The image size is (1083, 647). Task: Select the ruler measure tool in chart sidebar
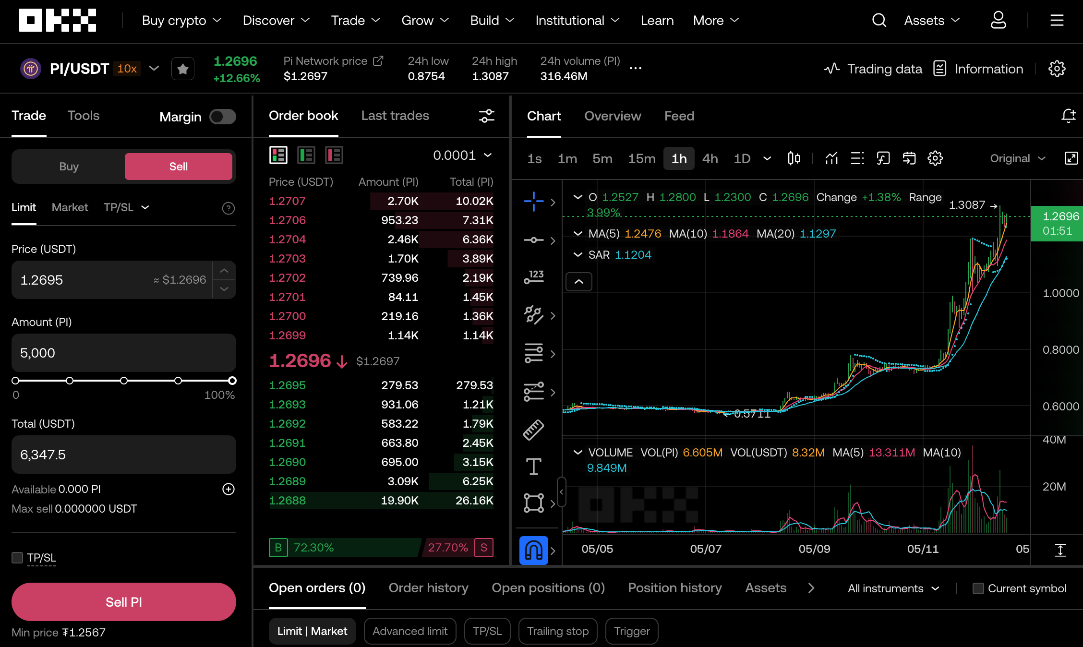[x=533, y=430]
